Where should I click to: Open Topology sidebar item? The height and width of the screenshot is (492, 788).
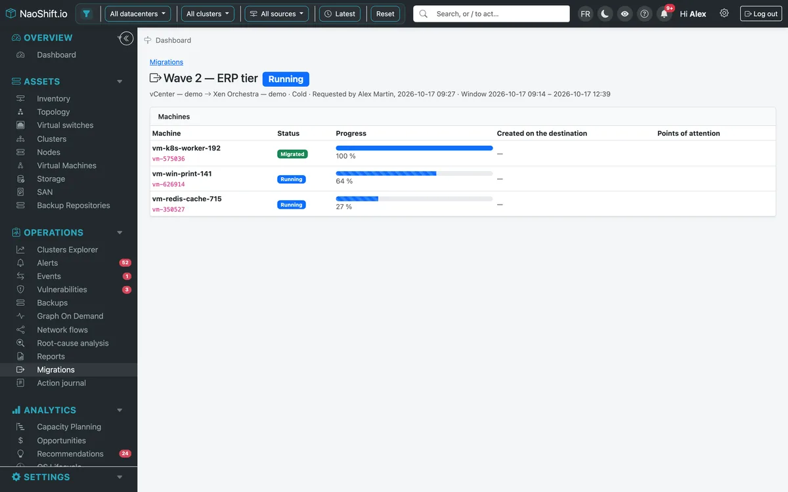pyautogui.click(x=53, y=112)
